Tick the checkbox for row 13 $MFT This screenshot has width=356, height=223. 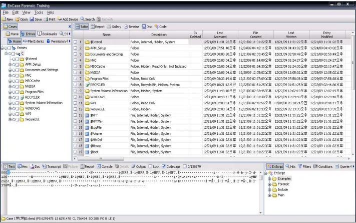75,115
